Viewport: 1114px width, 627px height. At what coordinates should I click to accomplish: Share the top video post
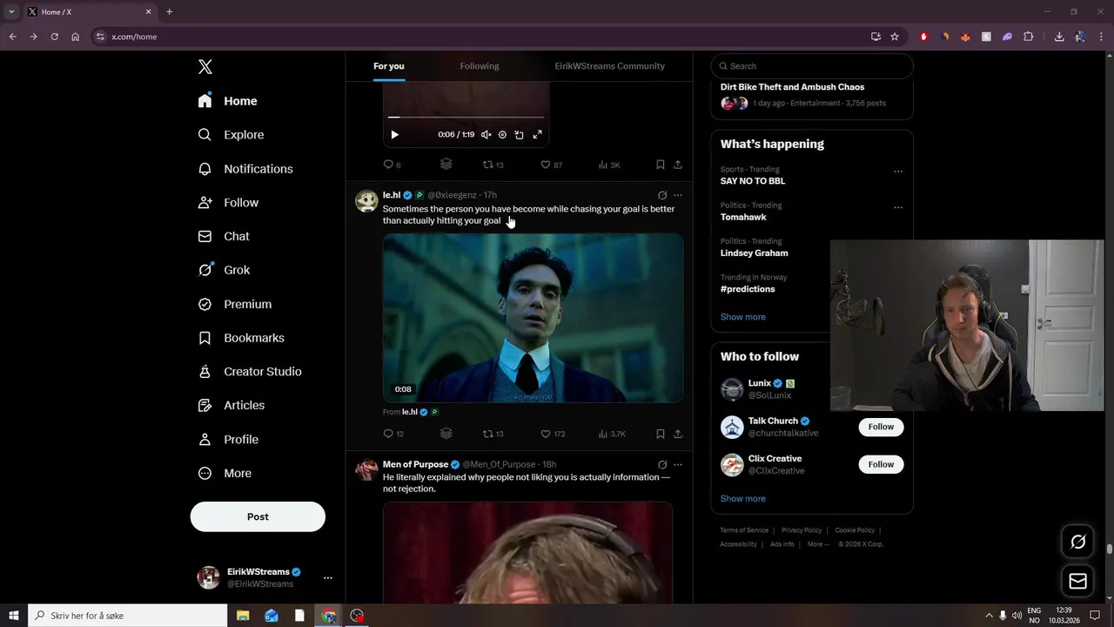pyautogui.click(x=678, y=165)
